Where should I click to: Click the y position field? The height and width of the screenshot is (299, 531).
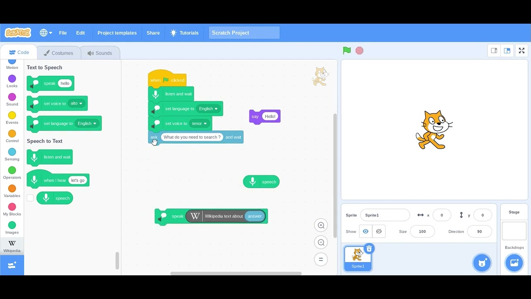click(482, 215)
